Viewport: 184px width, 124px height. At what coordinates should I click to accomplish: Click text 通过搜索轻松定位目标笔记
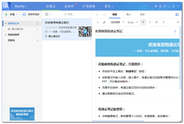coord(118,94)
